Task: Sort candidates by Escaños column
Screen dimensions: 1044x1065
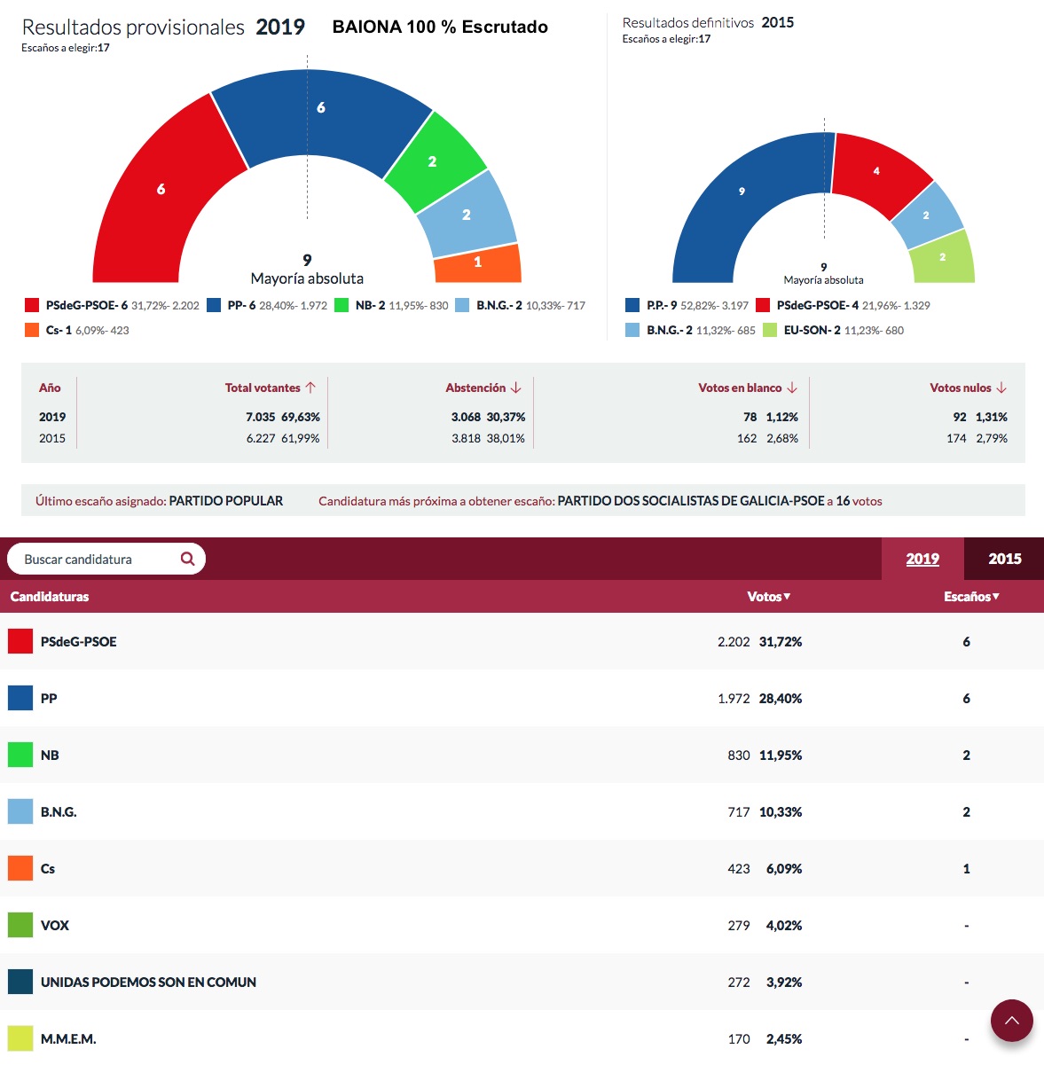Action: (x=970, y=597)
